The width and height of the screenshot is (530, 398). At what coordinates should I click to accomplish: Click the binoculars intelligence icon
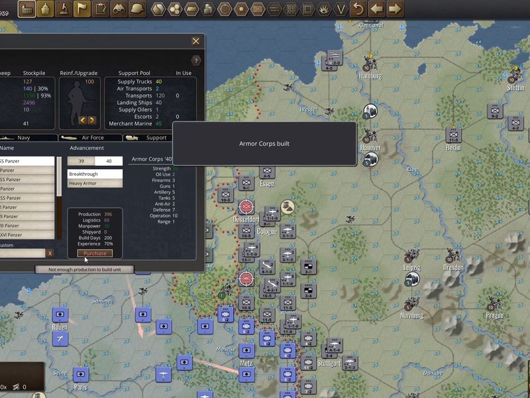(x=119, y=9)
